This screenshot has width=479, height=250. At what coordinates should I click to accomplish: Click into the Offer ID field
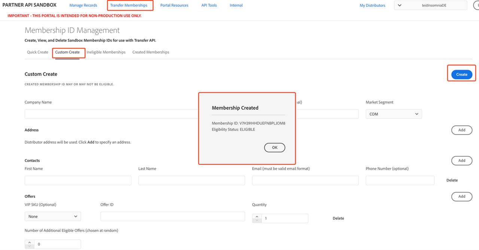click(x=173, y=216)
